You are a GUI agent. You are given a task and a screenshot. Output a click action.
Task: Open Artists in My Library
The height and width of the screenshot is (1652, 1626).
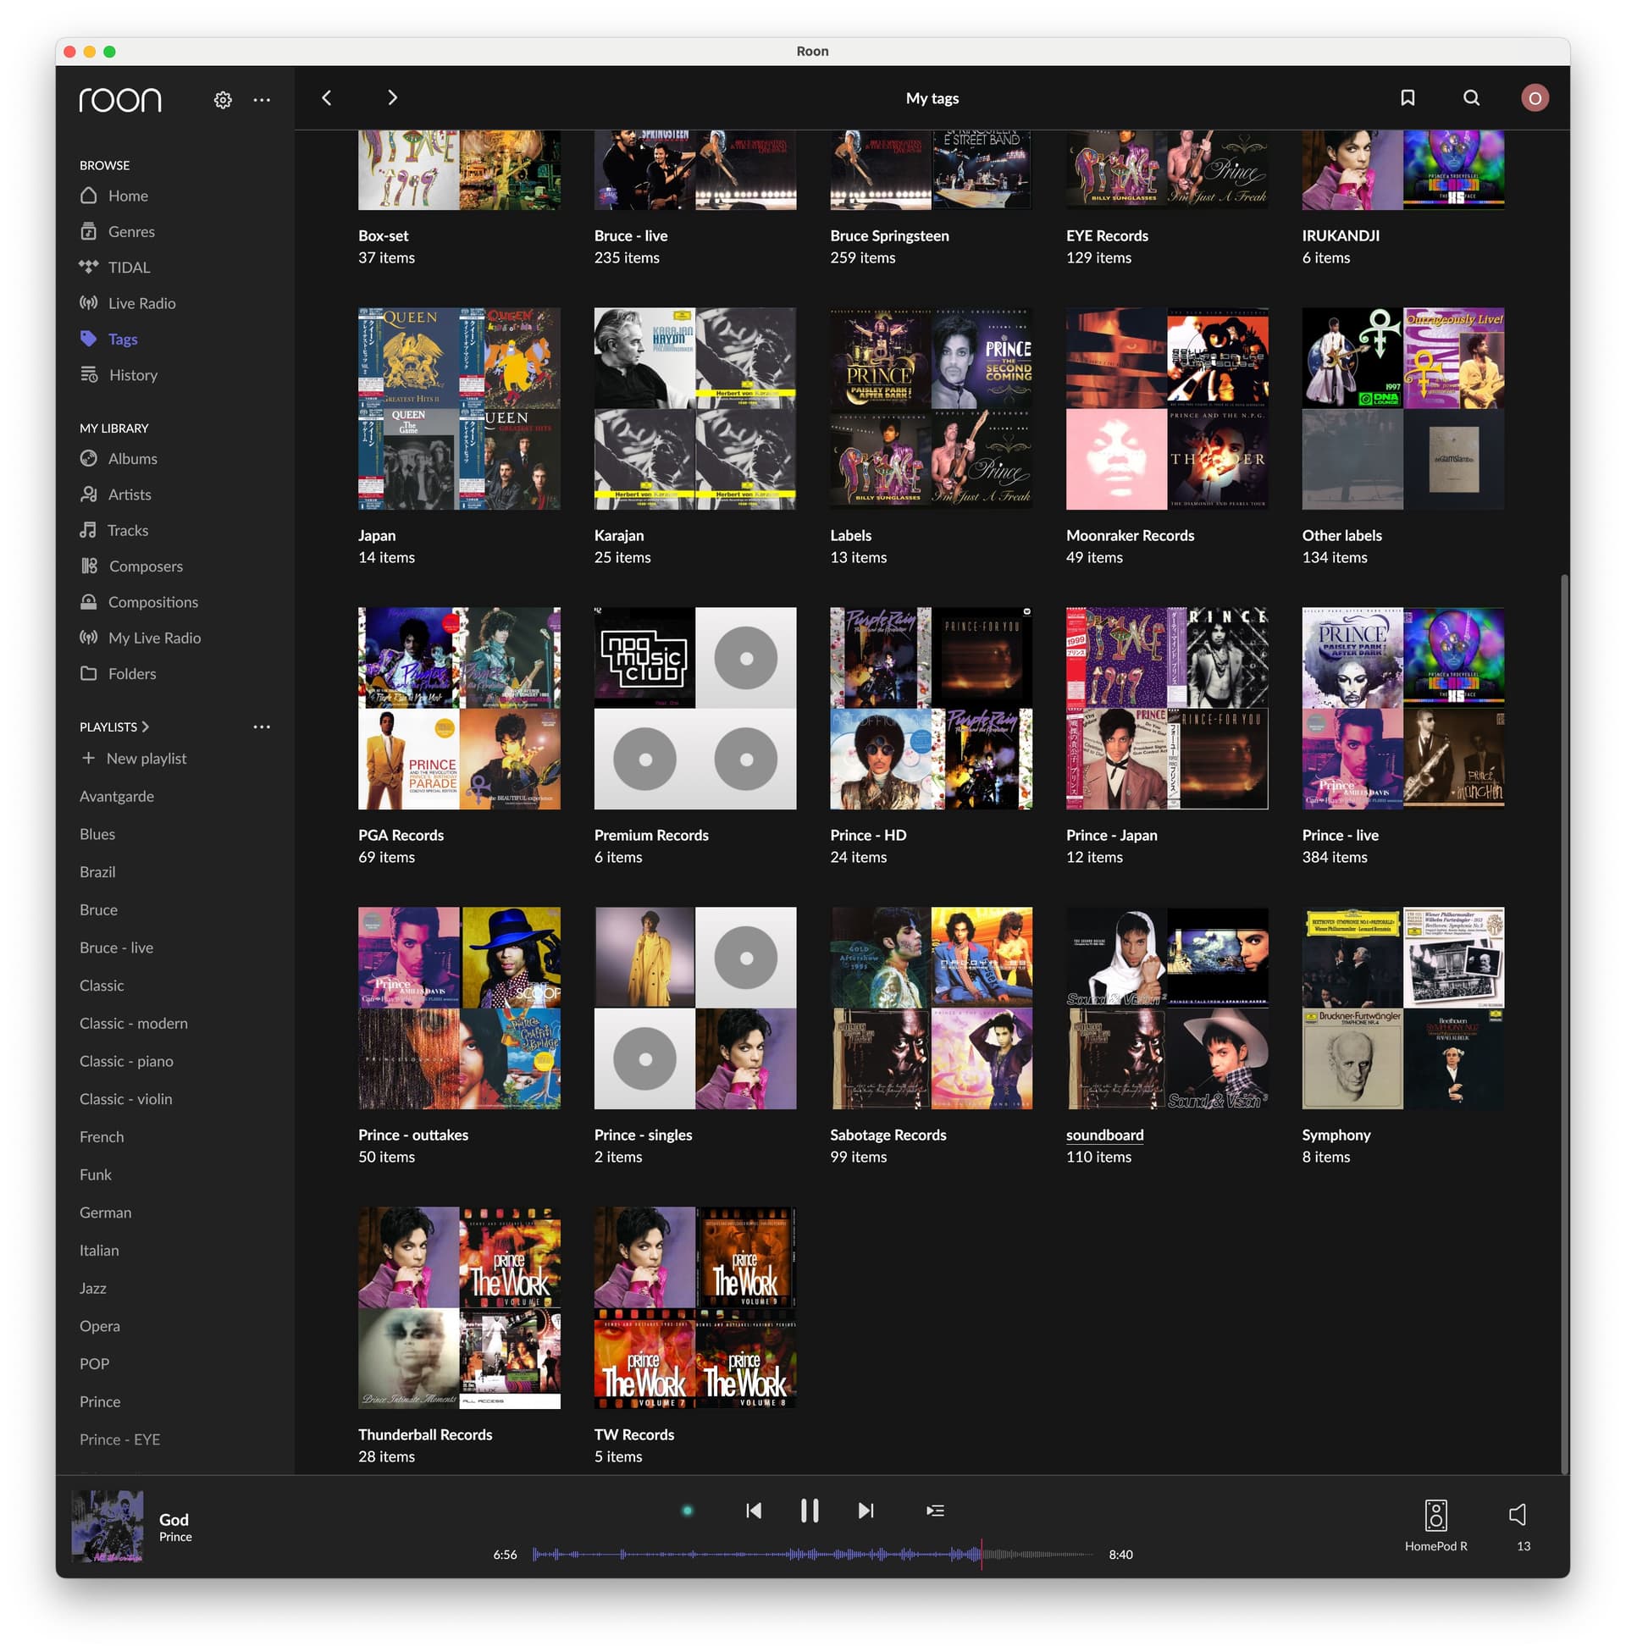[115, 494]
